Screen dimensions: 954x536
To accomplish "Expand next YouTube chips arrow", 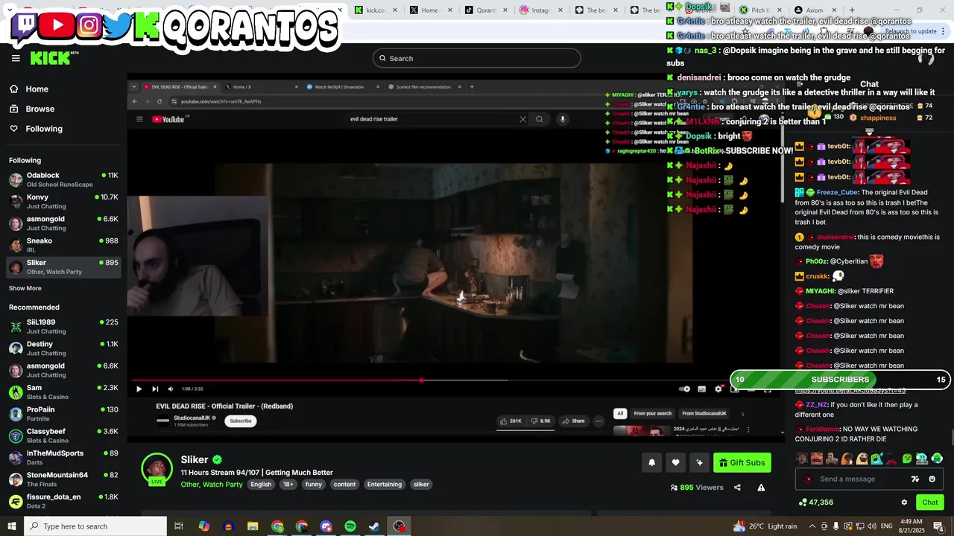I will (742, 414).
